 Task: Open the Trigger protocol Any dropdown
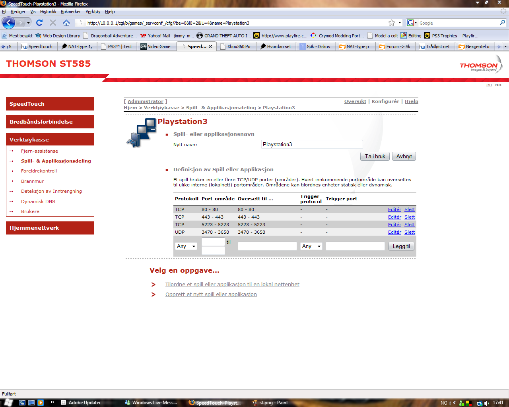[311, 246]
